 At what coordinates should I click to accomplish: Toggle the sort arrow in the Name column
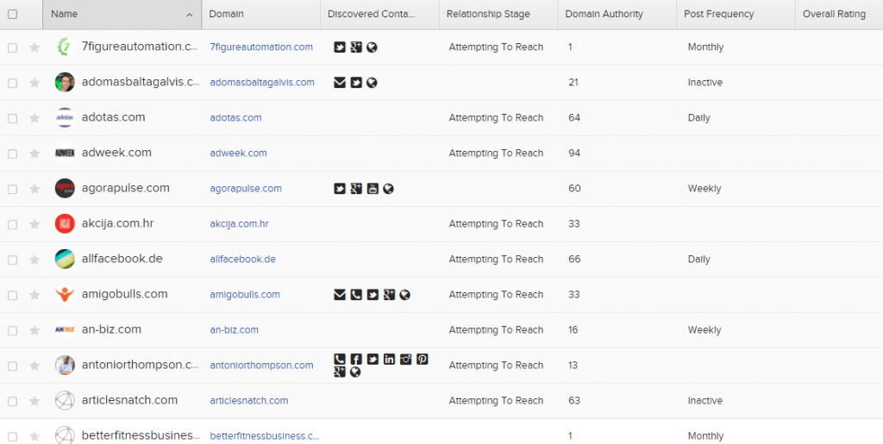pos(189,16)
